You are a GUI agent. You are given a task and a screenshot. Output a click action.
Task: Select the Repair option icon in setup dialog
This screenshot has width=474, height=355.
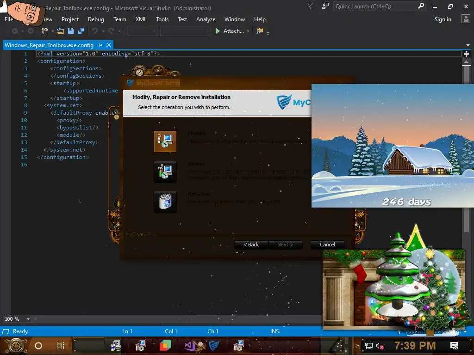[165, 172]
